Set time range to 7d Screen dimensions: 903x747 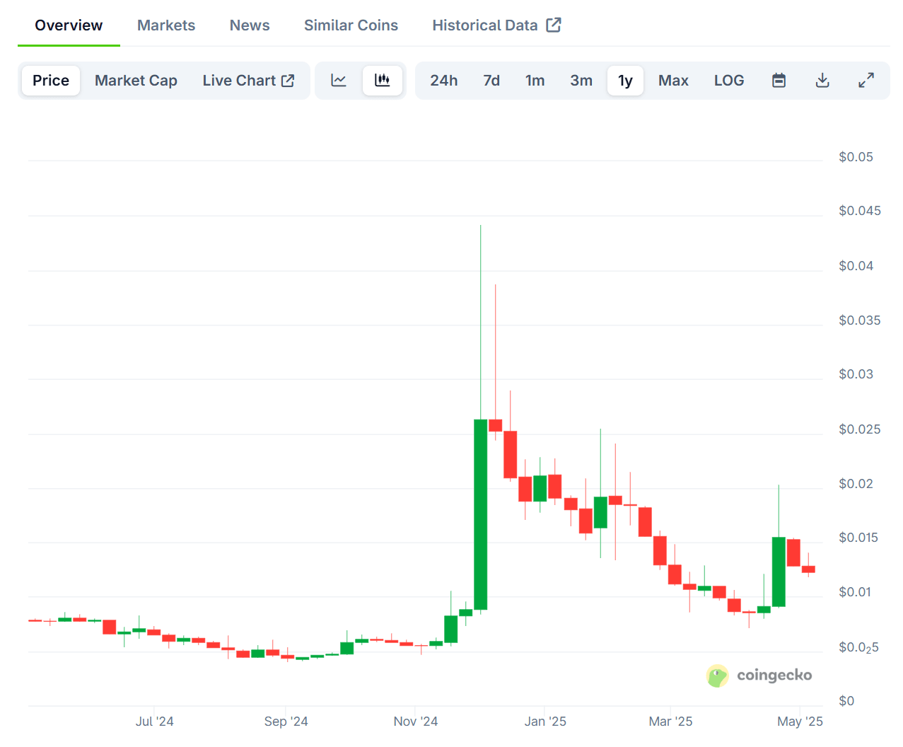pyautogui.click(x=491, y=81)
